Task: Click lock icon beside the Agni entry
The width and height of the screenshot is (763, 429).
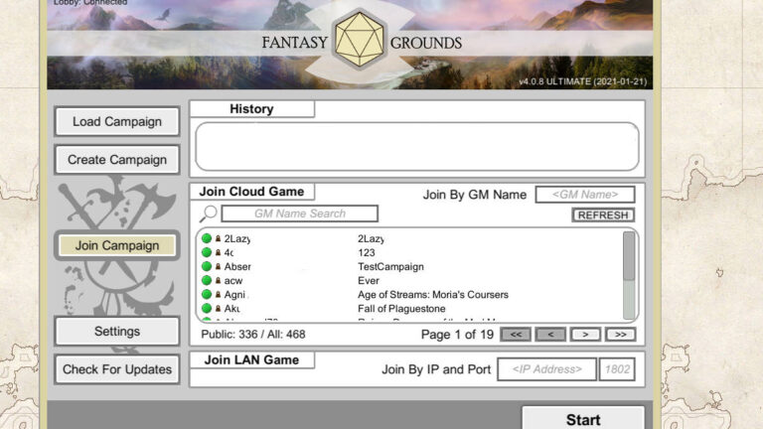Action: pos(219,295)
